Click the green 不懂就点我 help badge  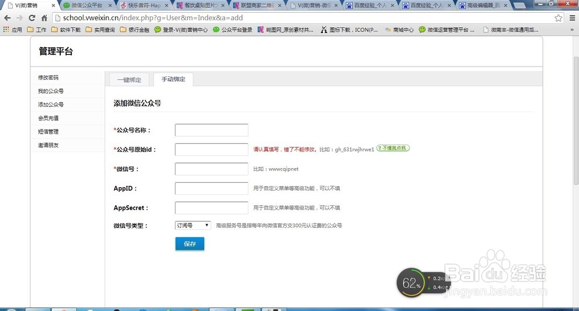click(x=393, y=148)
